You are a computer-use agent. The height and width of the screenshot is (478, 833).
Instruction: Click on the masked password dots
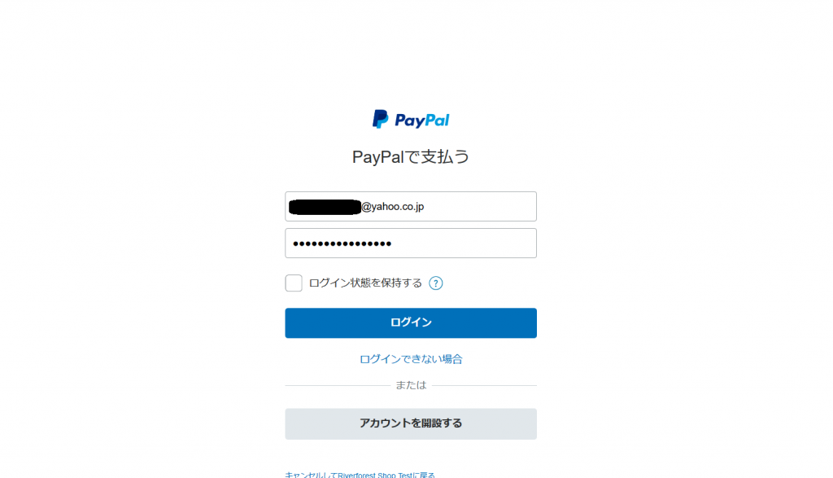(x=342, y=243)
